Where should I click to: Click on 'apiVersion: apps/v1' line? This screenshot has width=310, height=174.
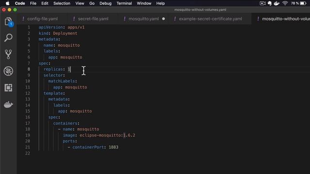[x=62, y=27]
